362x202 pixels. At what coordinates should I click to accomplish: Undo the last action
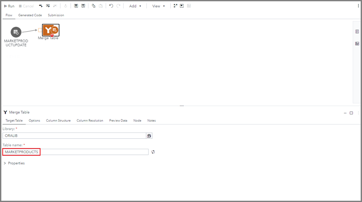111,6
